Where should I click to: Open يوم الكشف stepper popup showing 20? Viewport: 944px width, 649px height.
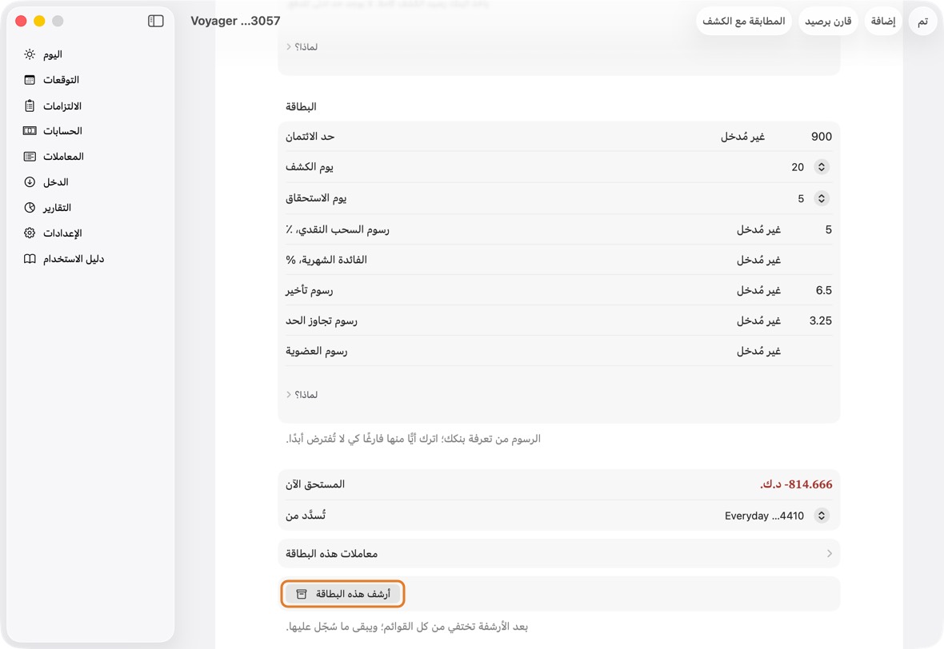821,166
